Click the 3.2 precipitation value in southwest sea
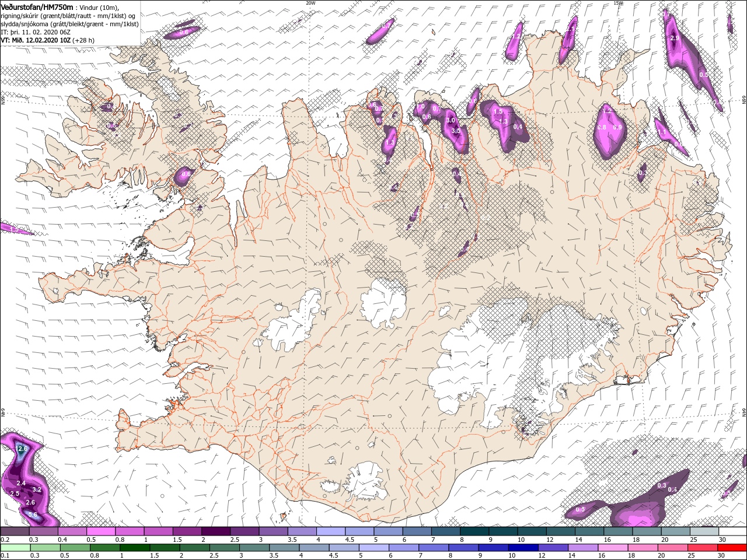The width and height of the screenshot is (747, 560). tap(37, 489)
